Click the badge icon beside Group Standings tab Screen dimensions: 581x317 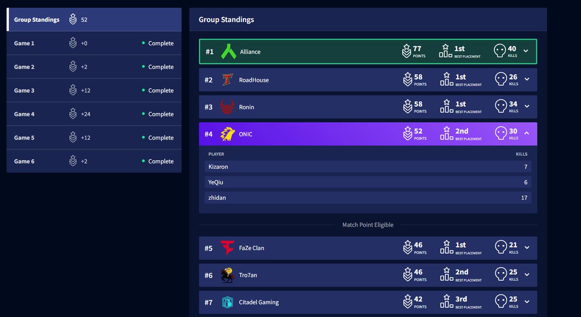[x=73, y=19]
